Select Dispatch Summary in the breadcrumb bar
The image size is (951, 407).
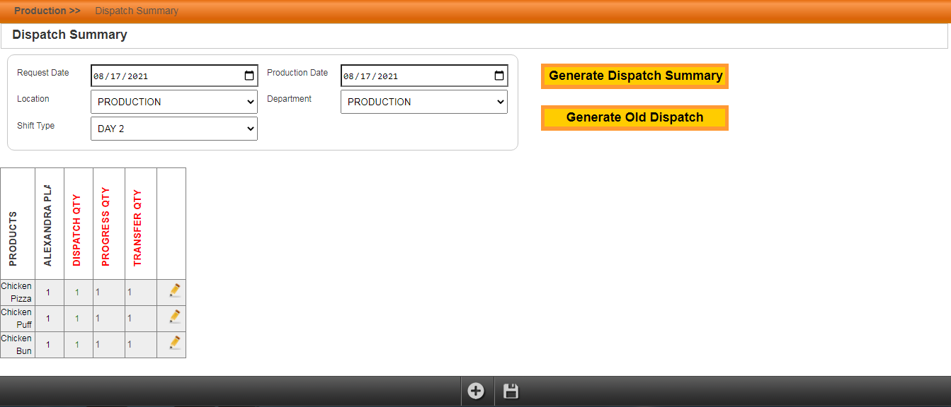(137, 11)
